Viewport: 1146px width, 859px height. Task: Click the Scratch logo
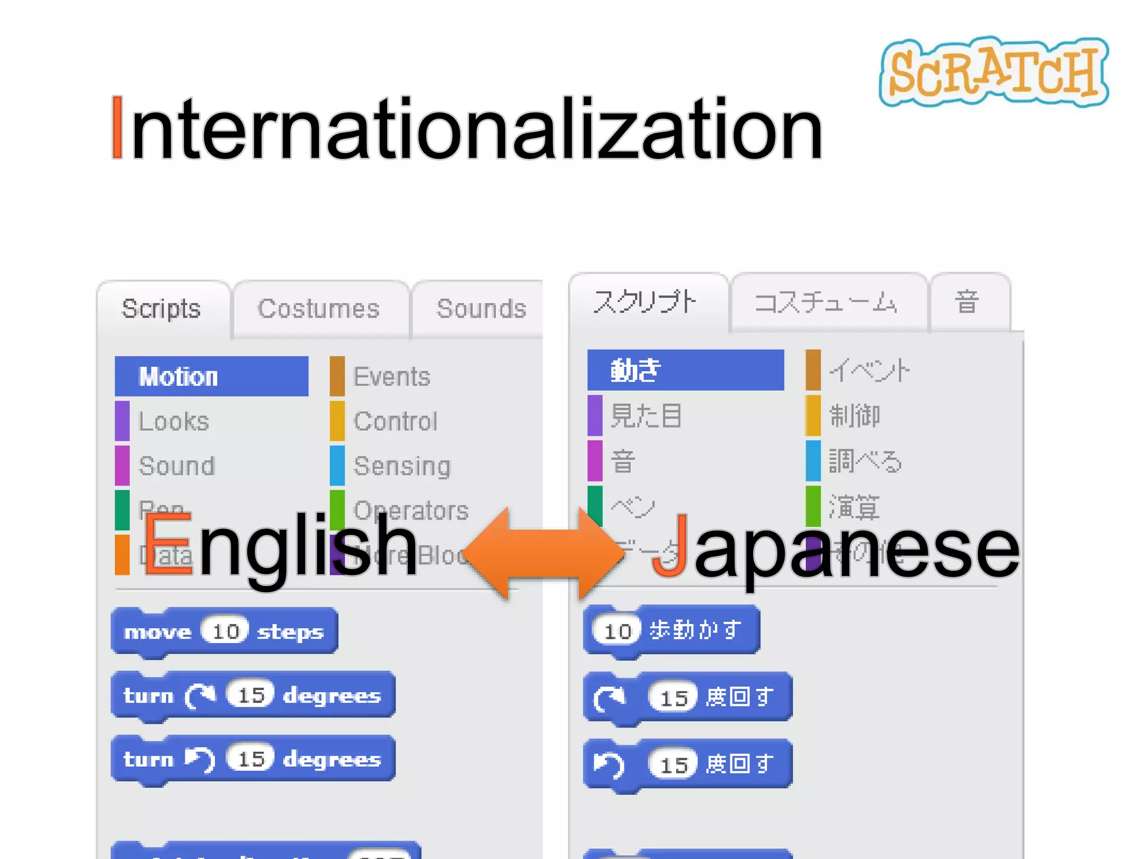[x=994, y=73]
